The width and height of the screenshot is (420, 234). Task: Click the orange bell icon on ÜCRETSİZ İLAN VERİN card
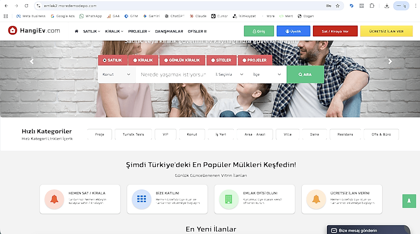[316, 199]
